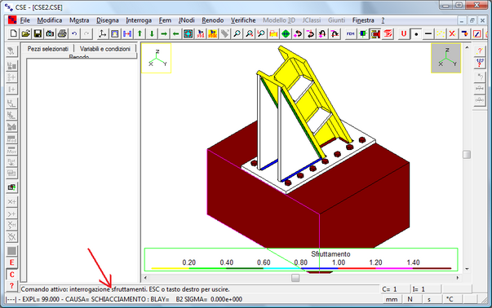This screenshot has width=492, height=308.
Task: Click the green up arrow toolbar icon
Action: click(140, 33)
